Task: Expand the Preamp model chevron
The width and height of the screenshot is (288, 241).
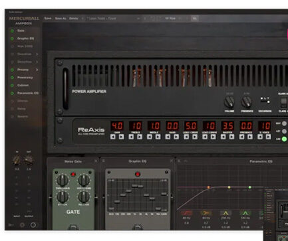Action: (x=37, y=70)
